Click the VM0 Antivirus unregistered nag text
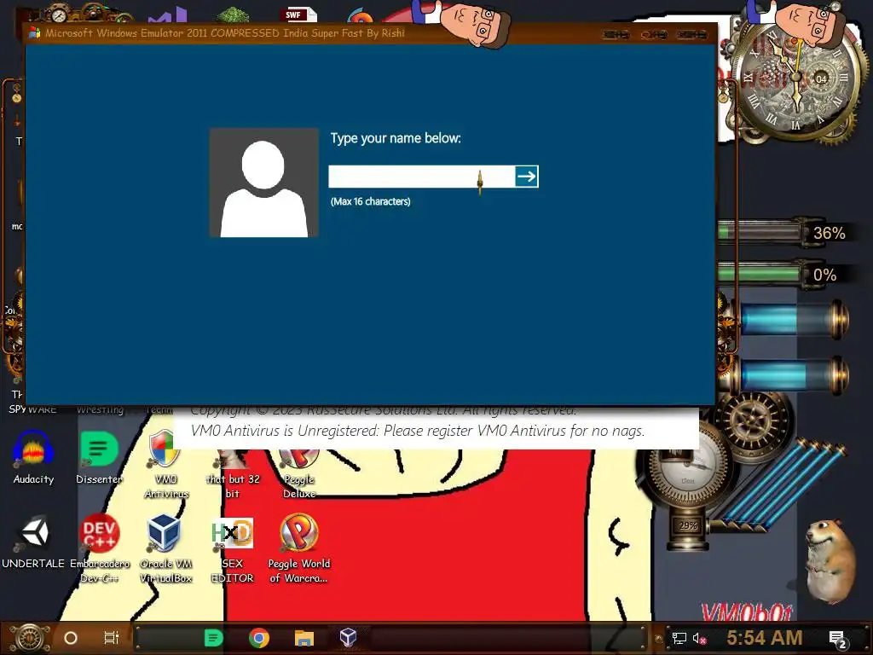This screenshot has height=655, width=873. point(418,431)
